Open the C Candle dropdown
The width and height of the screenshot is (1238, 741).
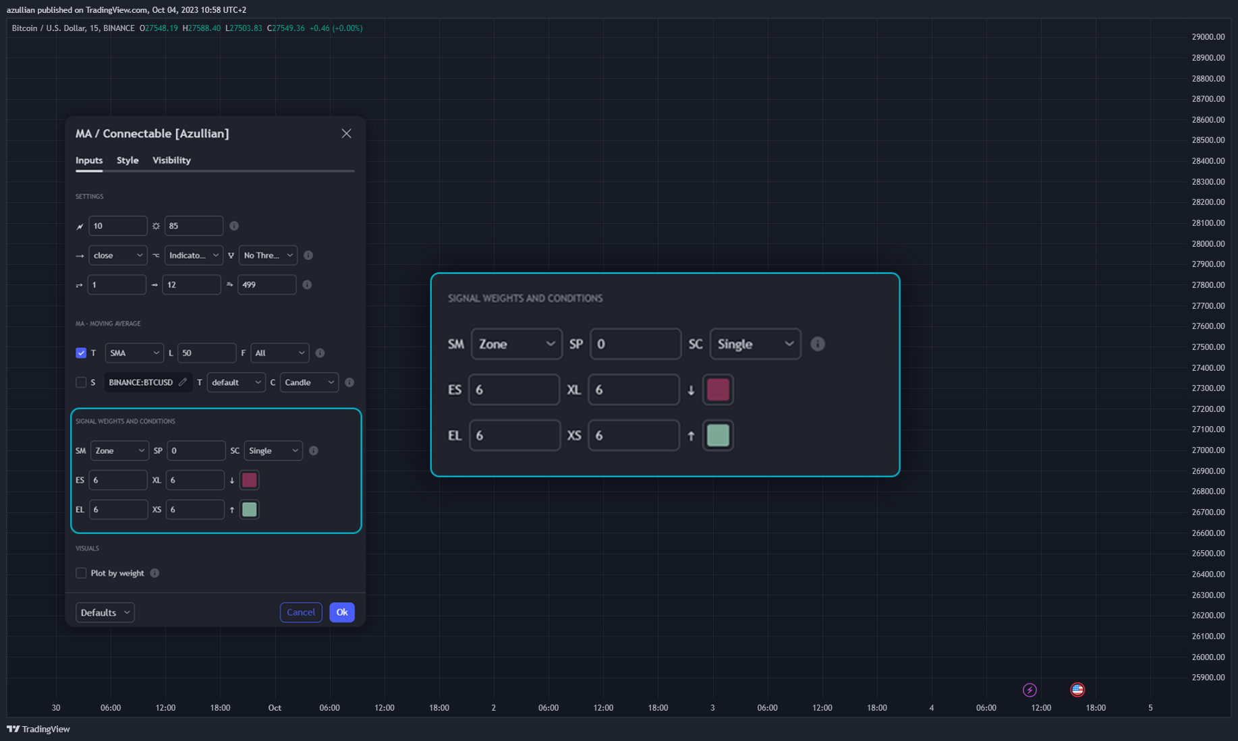[309, 382]
